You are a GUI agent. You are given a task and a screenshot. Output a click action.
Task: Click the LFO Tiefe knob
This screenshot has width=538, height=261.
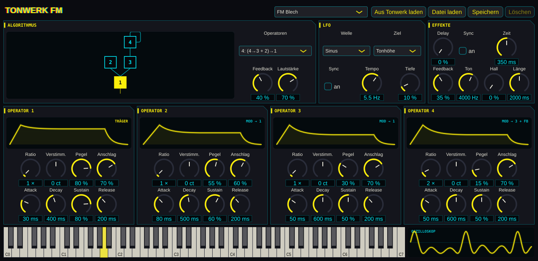[x=410, y=83]
